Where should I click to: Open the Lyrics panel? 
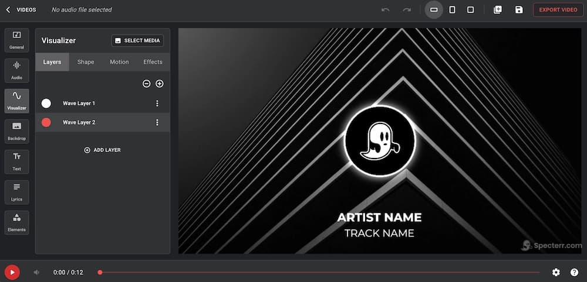click(17, 192)
